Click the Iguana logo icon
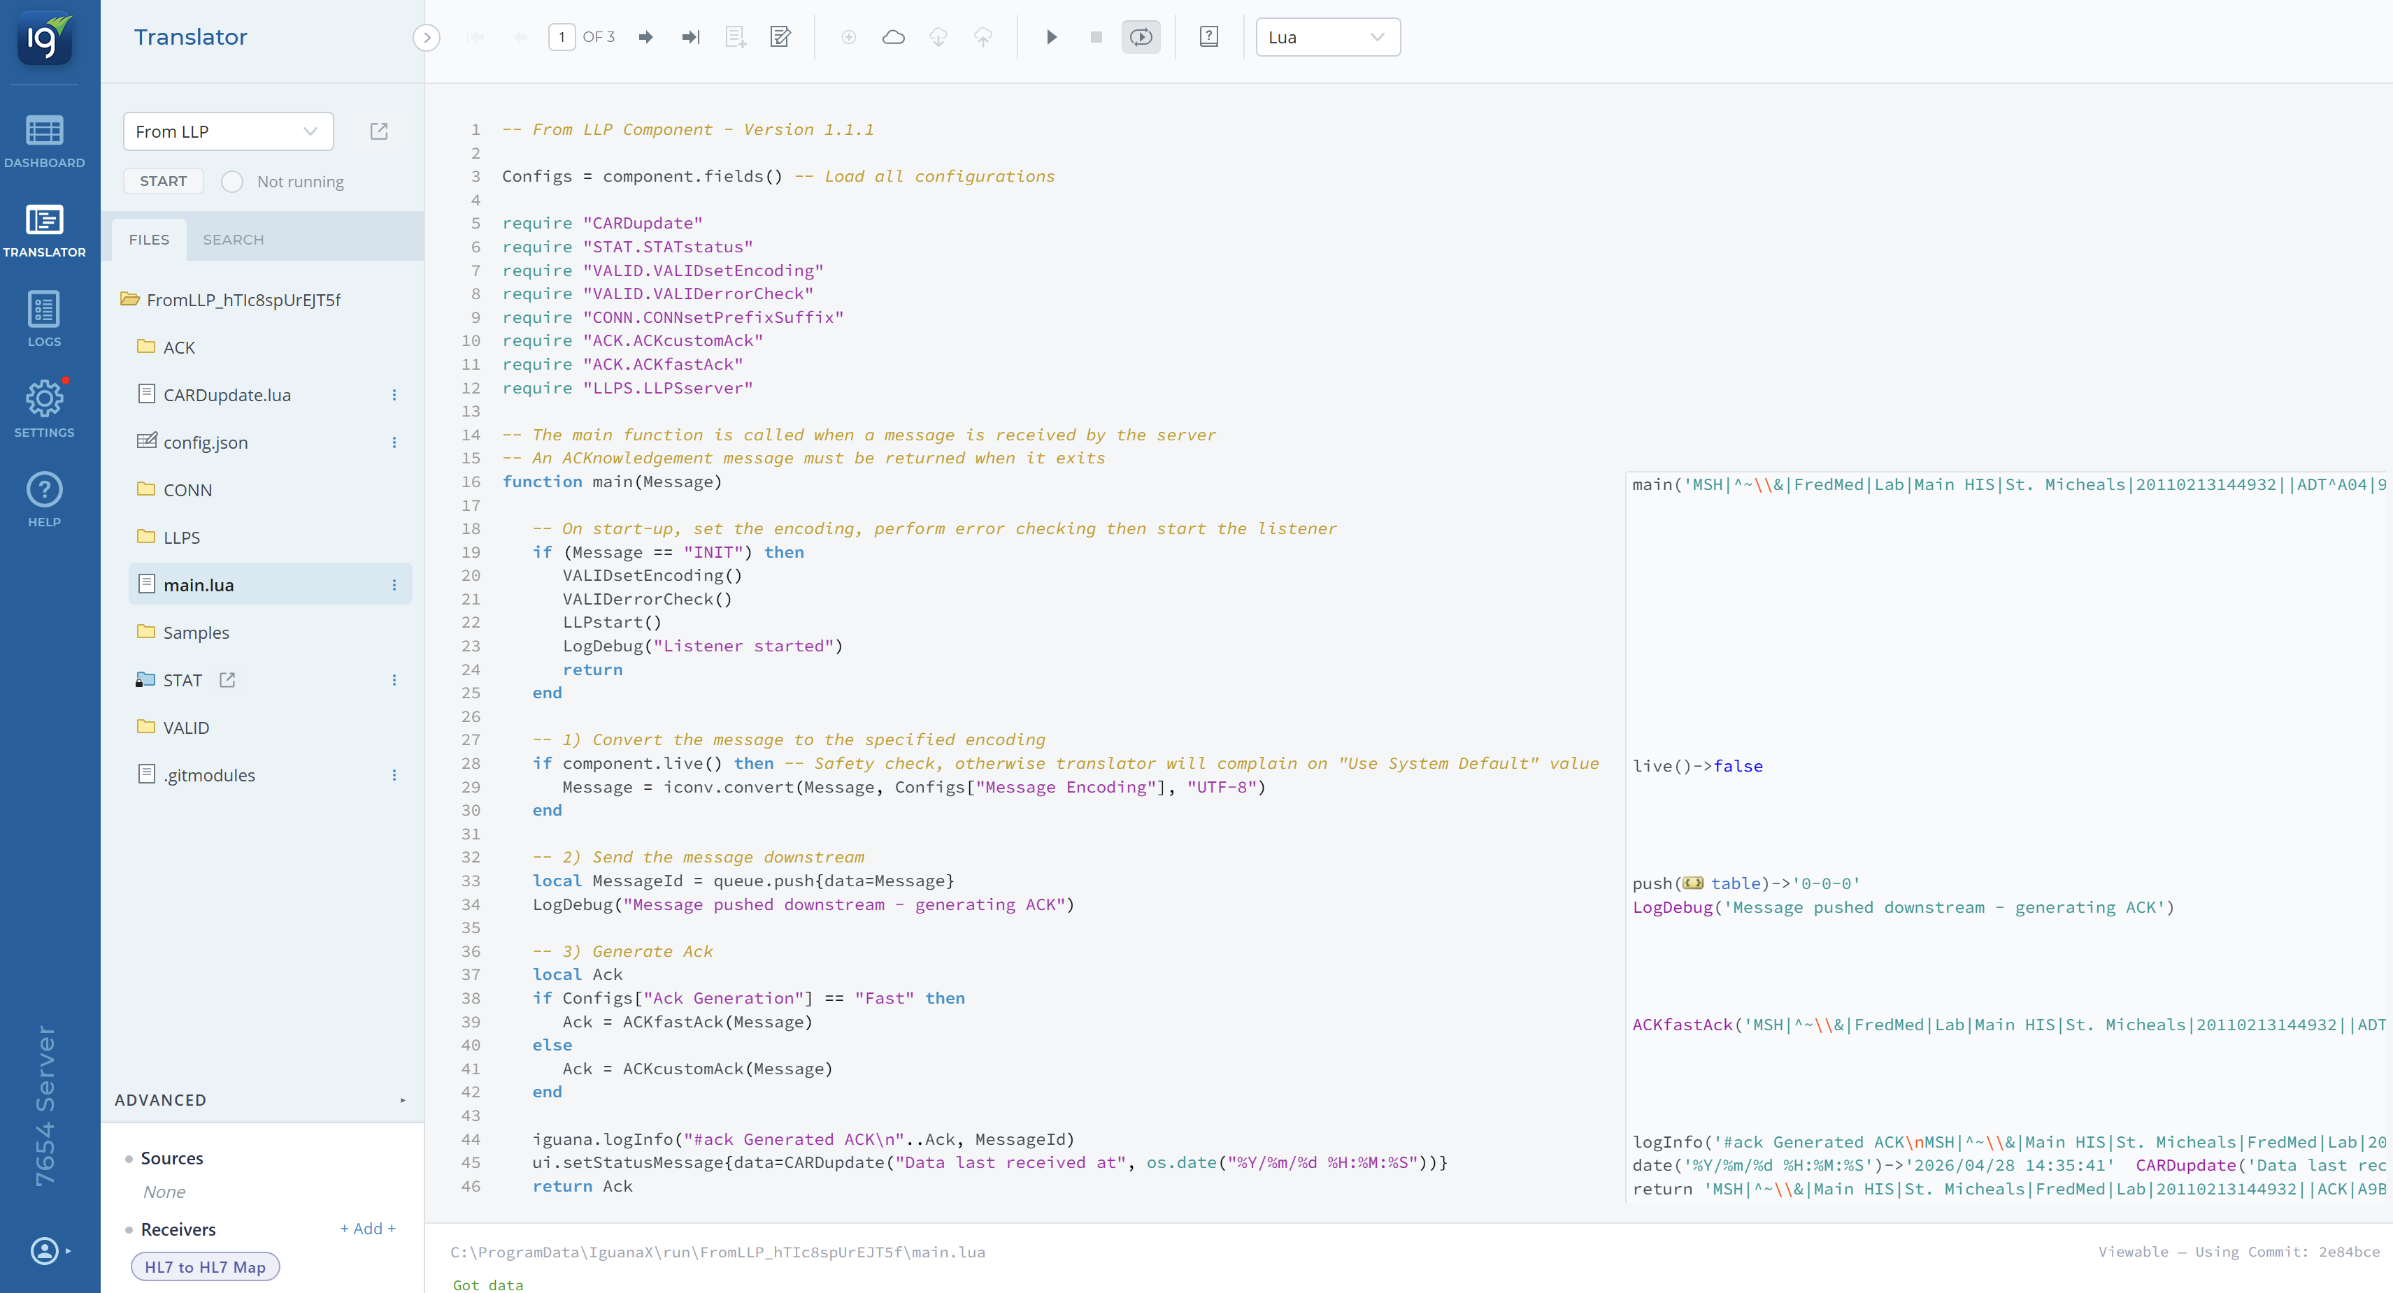The height and width of the screenshot is (1293, 2393). pyautogui.click(x=45, y=37)
